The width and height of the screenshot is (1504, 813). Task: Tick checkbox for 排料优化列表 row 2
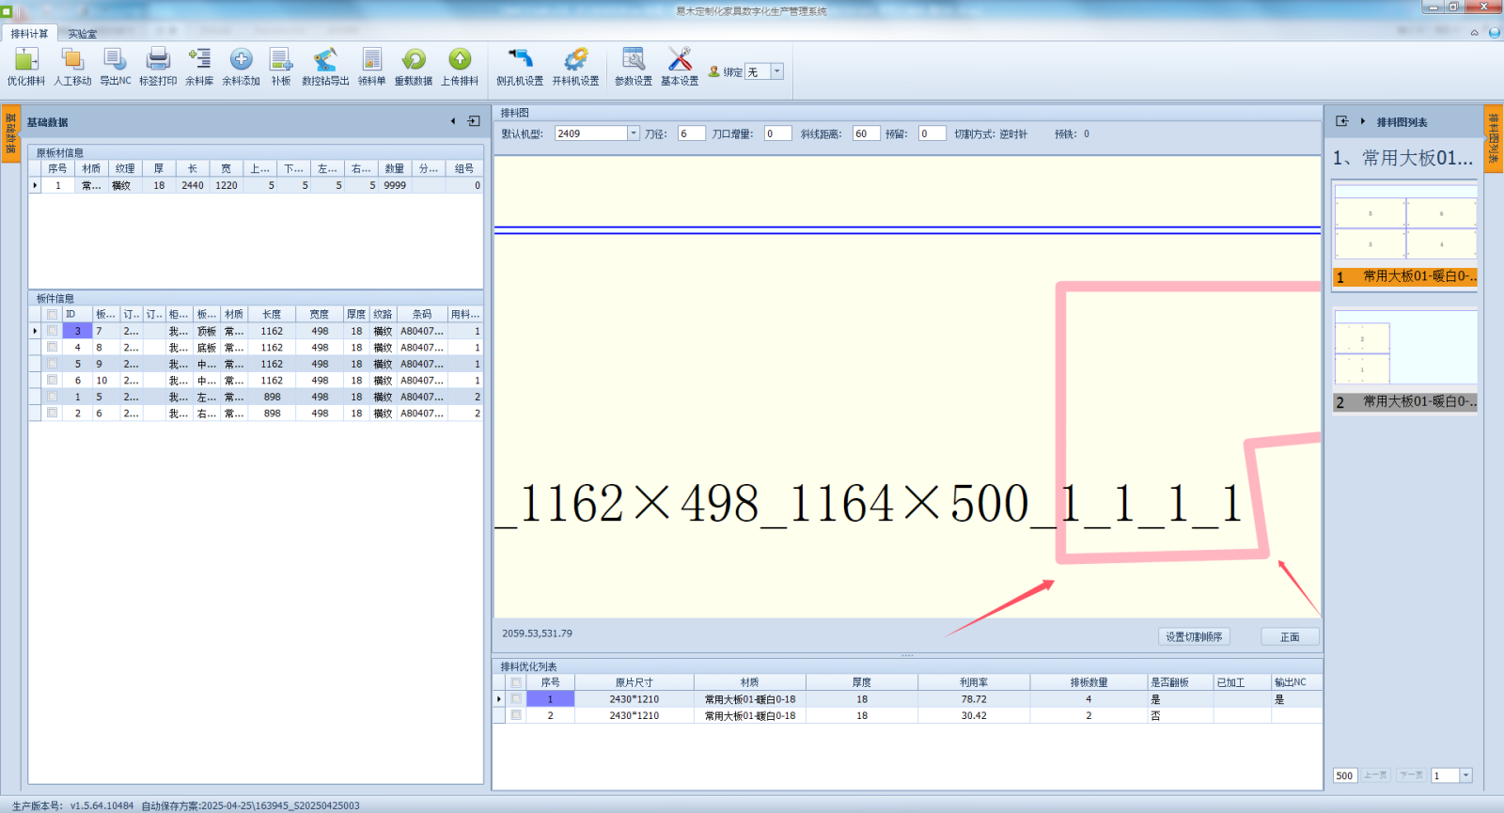pos(516,715)
